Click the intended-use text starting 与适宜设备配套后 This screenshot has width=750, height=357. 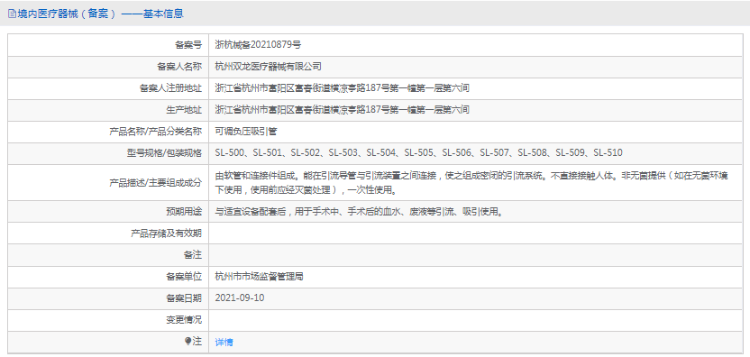pyautogui.click(x=359, y=212)
